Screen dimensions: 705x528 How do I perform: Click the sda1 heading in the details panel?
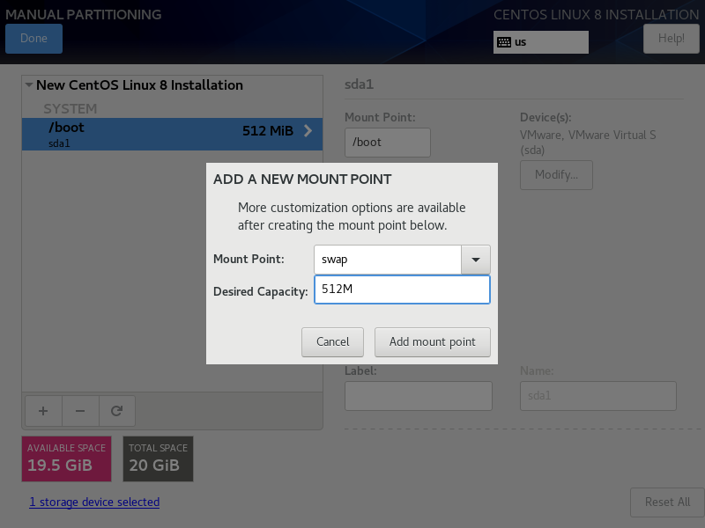click(x=359, y=84)
